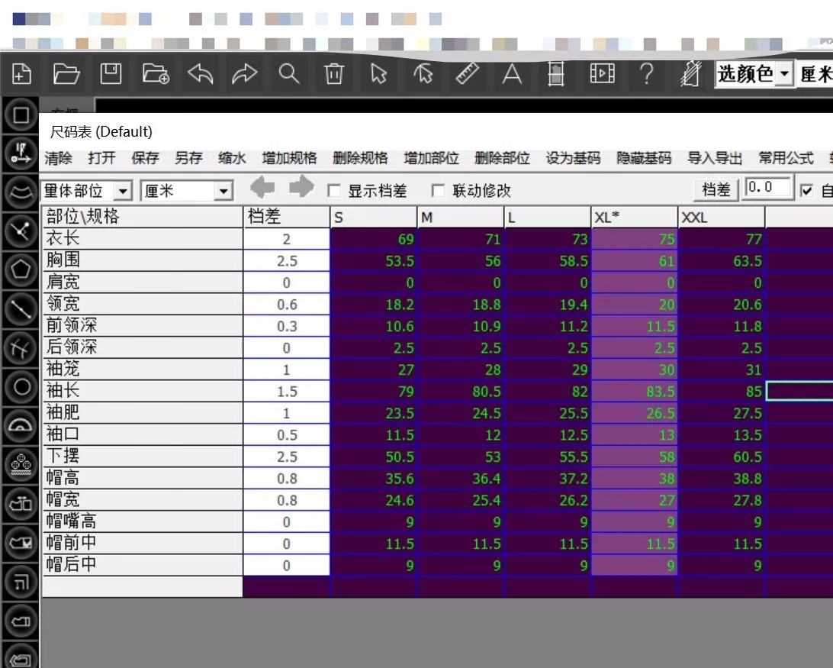Save with the floppy disk icon

(111, 74)
